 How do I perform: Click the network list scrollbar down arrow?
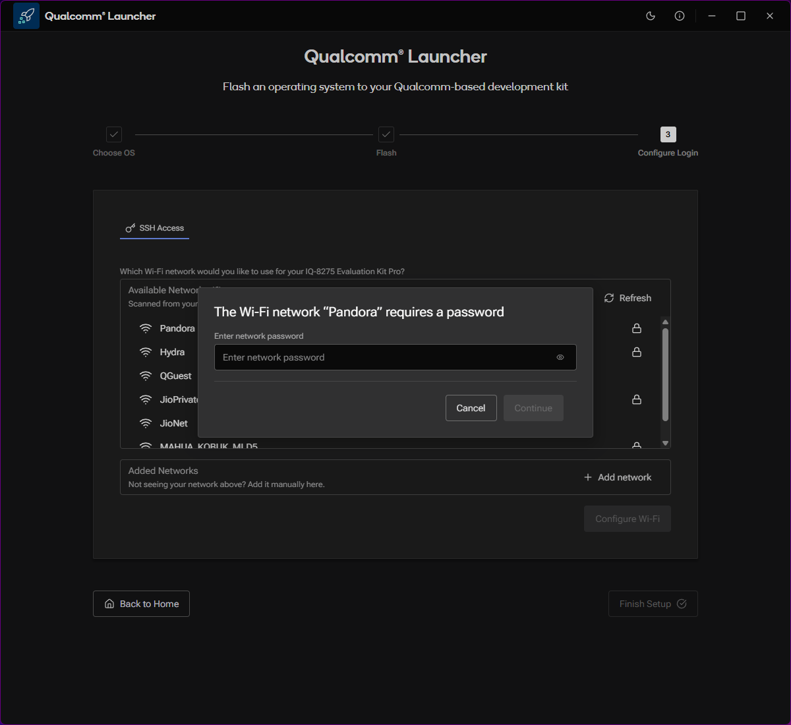pos(665,444)
